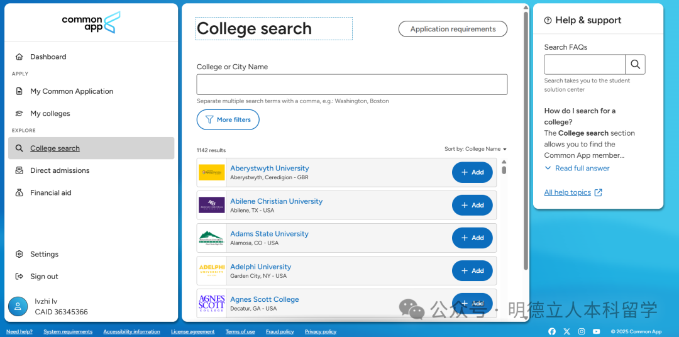Open the X social icon in footer
The height and width of the screenshot is (337, 679).
point(566,331)
